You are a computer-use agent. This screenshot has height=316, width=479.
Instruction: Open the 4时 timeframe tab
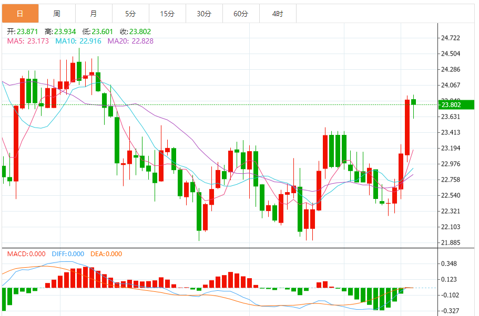click(x=278, y=14)
